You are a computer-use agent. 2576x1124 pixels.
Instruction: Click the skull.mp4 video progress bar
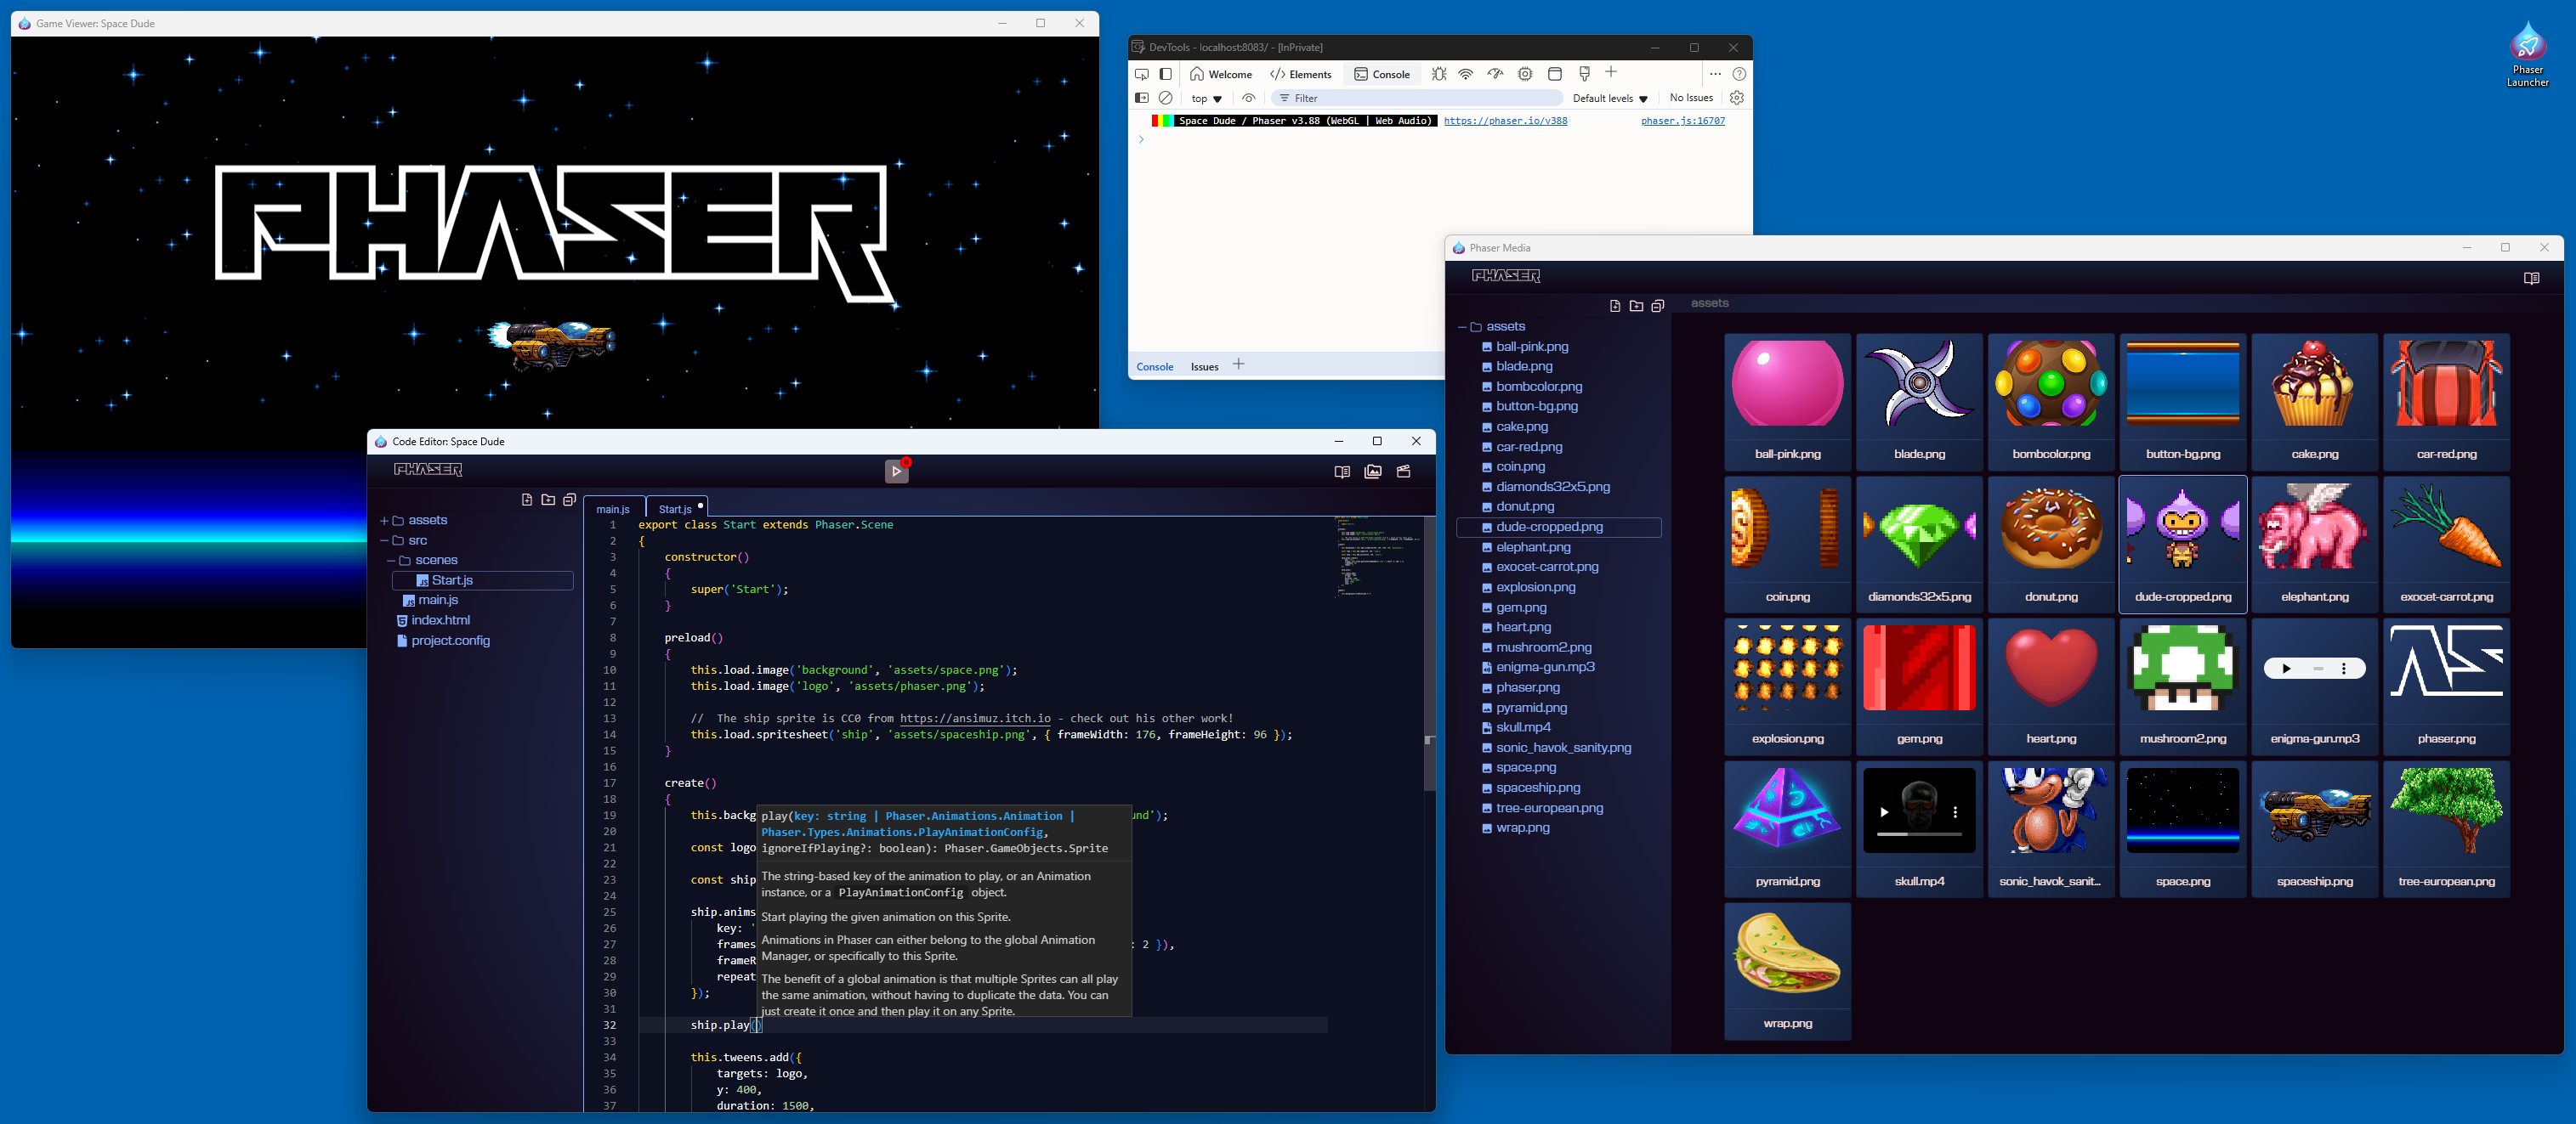1919,833
